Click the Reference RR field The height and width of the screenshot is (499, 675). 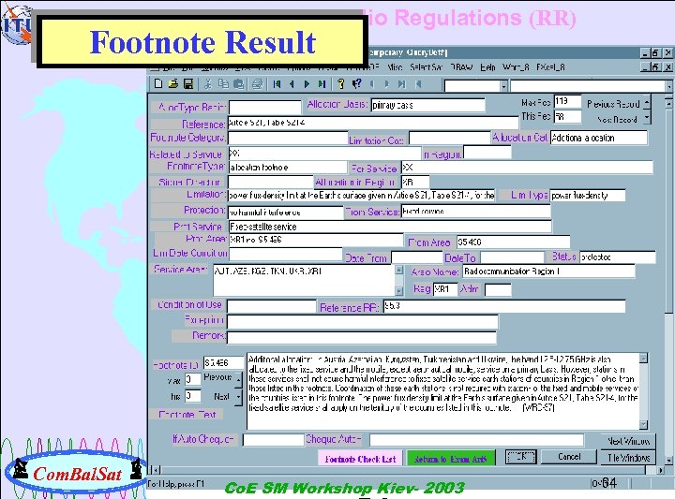pos(503,306)
